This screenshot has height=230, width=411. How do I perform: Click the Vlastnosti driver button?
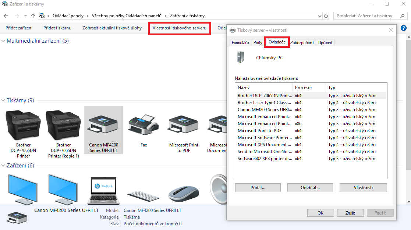click(363, 188)
